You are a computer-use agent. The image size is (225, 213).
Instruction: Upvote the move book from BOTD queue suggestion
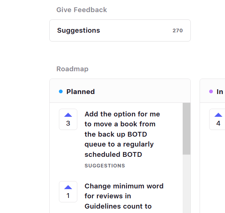click(x=68, y=115)
